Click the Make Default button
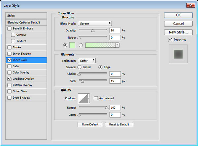Image resolution: width=198 pixels, height=146 pixels. (x=90, y=124)
